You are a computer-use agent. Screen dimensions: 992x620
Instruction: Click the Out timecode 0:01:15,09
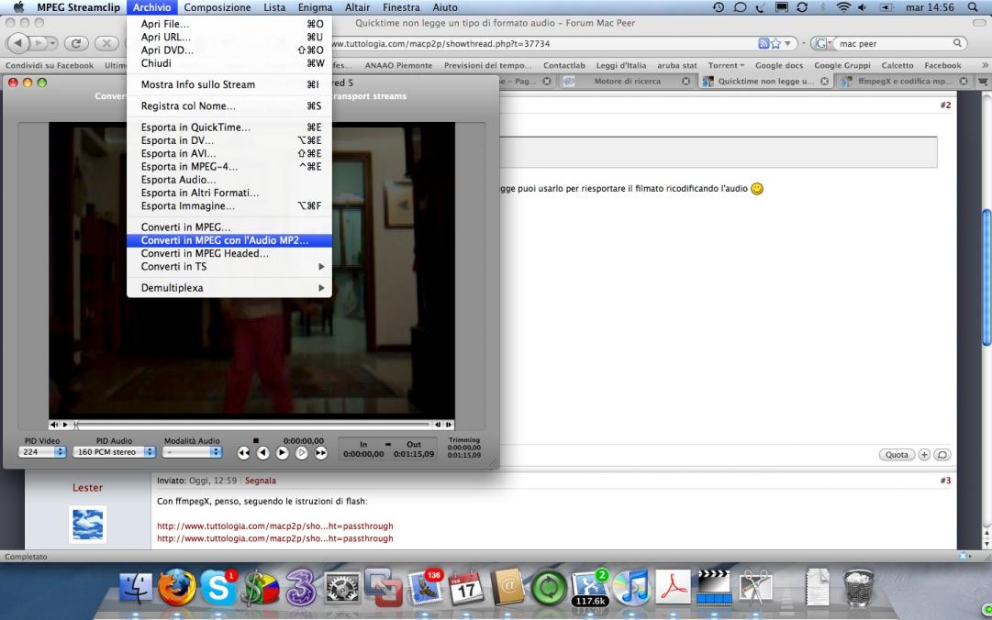pos(414,454)
